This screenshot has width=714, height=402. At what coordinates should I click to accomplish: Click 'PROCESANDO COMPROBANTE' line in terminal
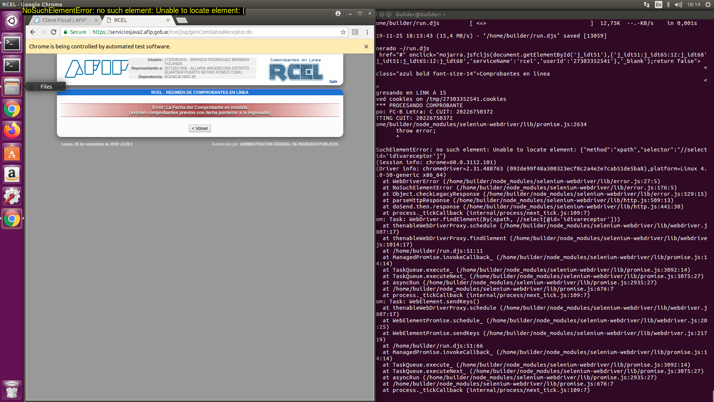click(x=426, y=105)
